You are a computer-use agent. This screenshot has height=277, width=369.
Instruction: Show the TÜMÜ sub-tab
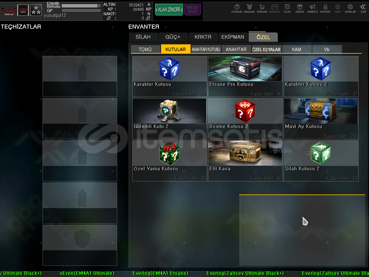tap(145, 49)
